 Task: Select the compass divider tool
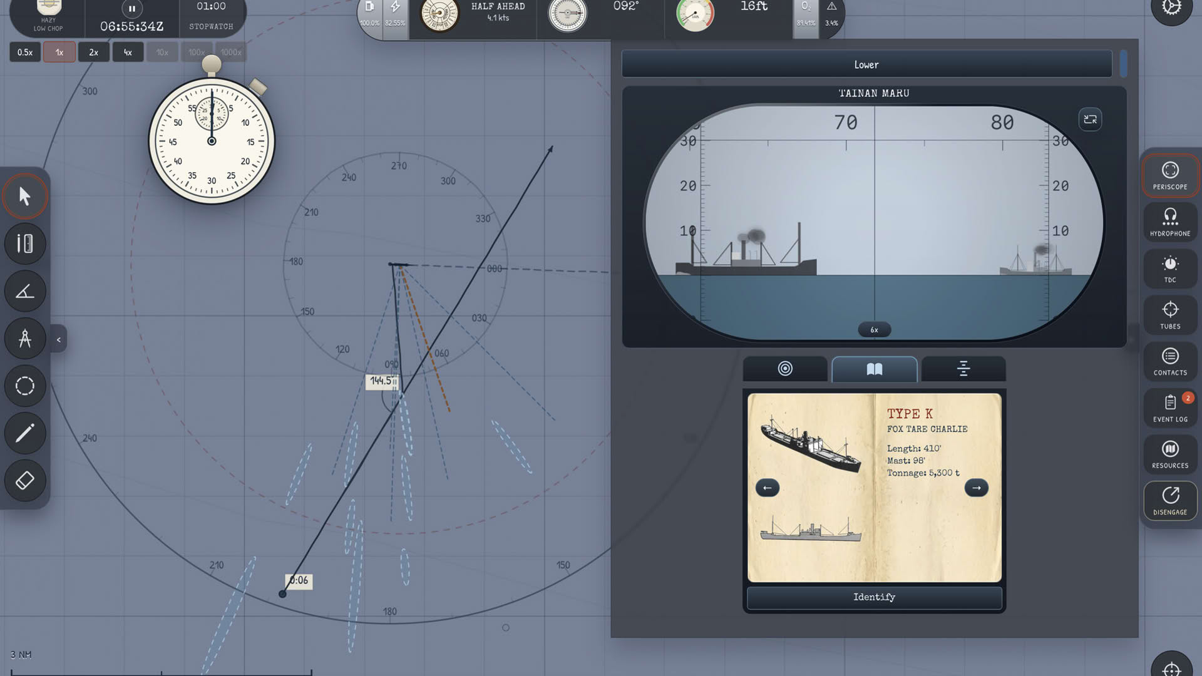25,339
